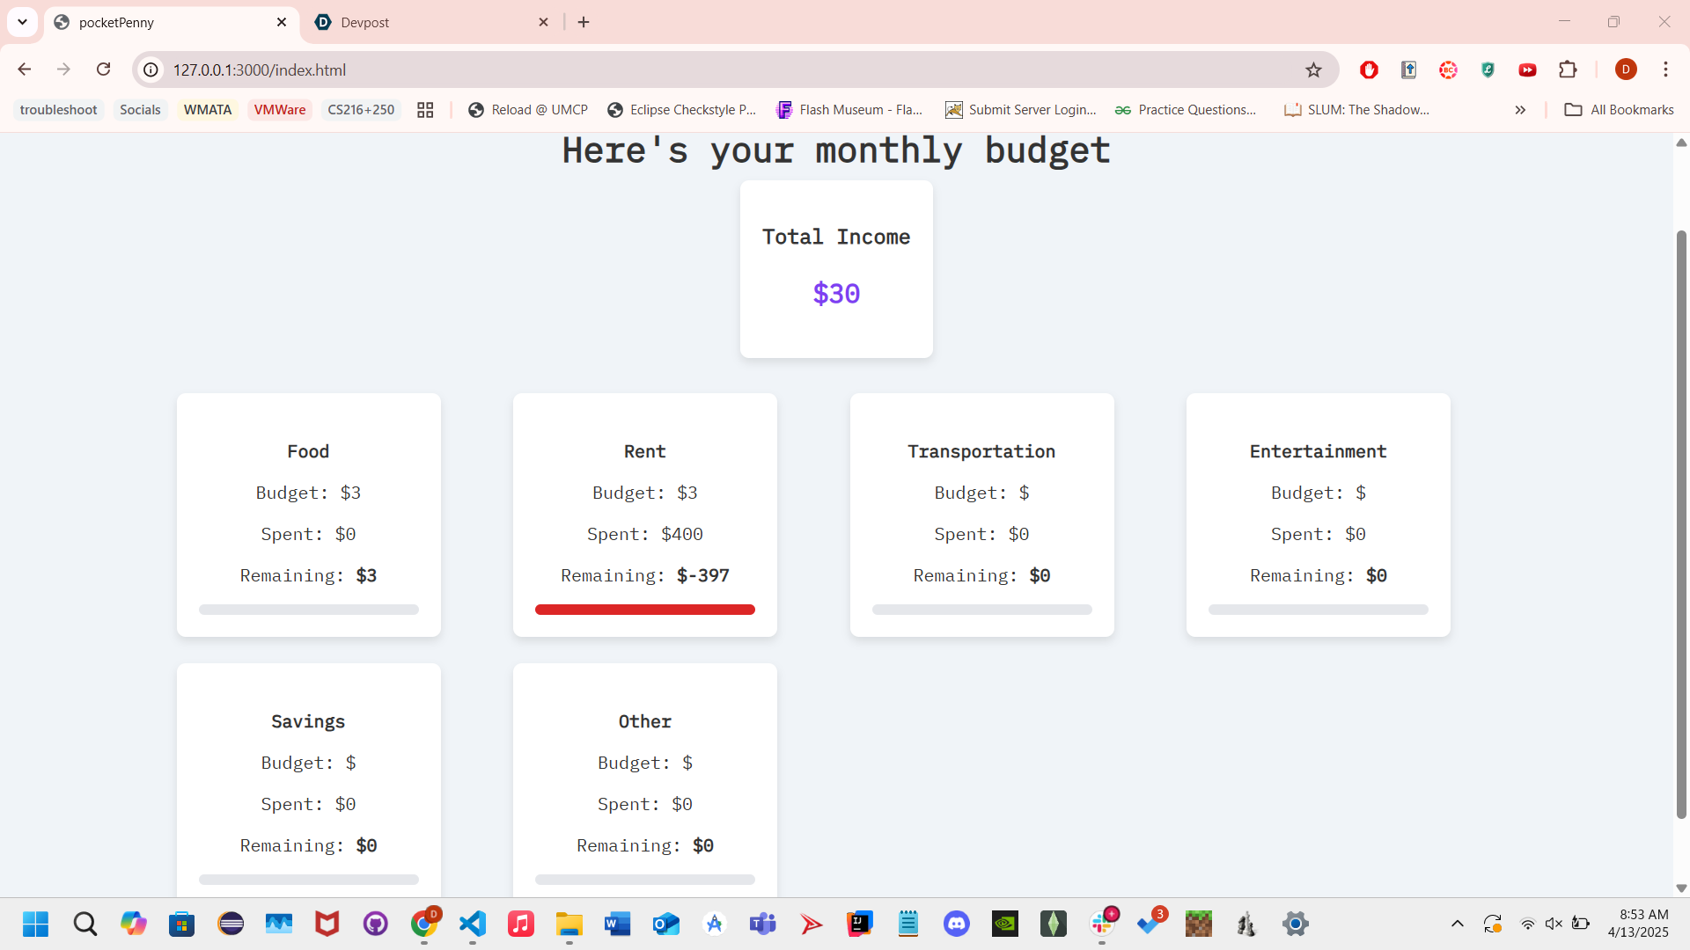Bookmark this page with star icon
1690x950 pixels.
(1313, 69)
